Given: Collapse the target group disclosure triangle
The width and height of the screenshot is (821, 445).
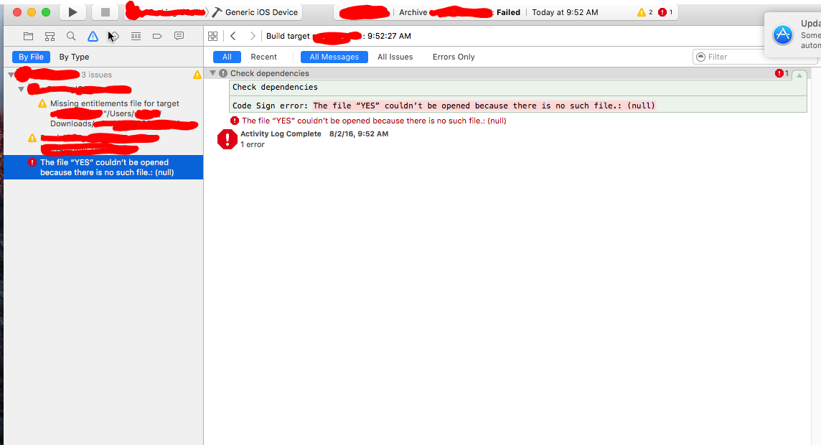Looking at the screenshot, I should coord(21,89).
